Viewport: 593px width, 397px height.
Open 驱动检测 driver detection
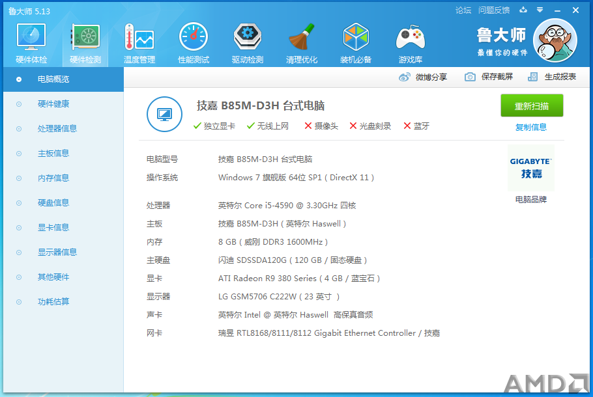tap(248, 43)
